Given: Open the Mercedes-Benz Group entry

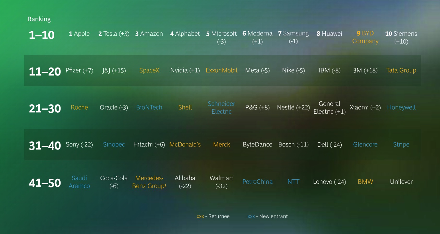Looking at the screenshot, I should 149,182.
